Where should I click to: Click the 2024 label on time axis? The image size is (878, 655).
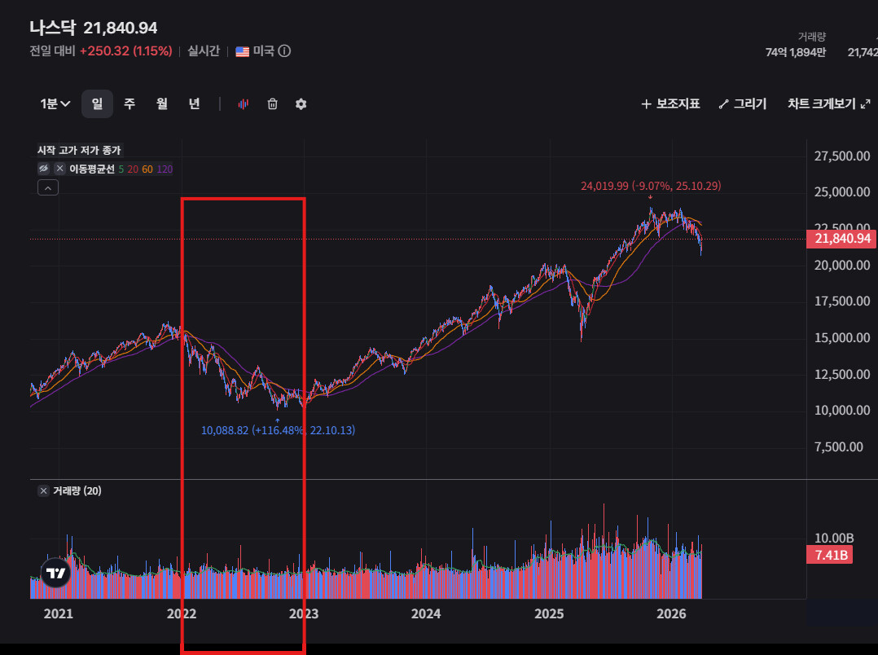[x=425, y=614]
